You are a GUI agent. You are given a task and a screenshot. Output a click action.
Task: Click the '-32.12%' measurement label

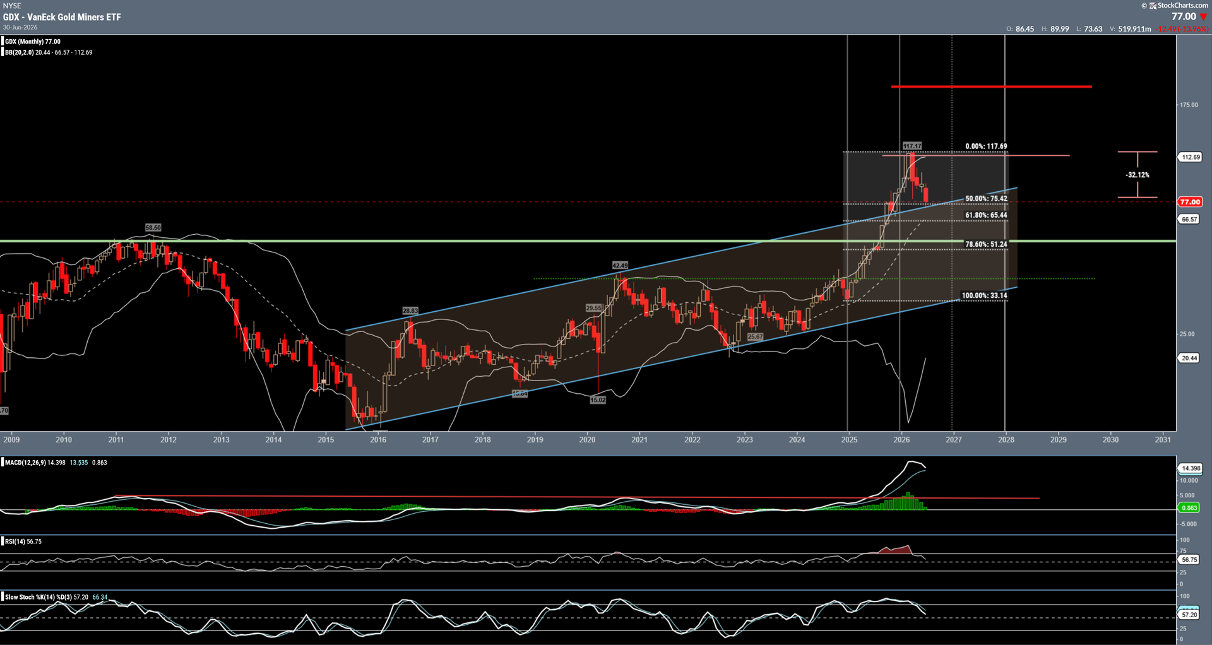coord(1138,175)
